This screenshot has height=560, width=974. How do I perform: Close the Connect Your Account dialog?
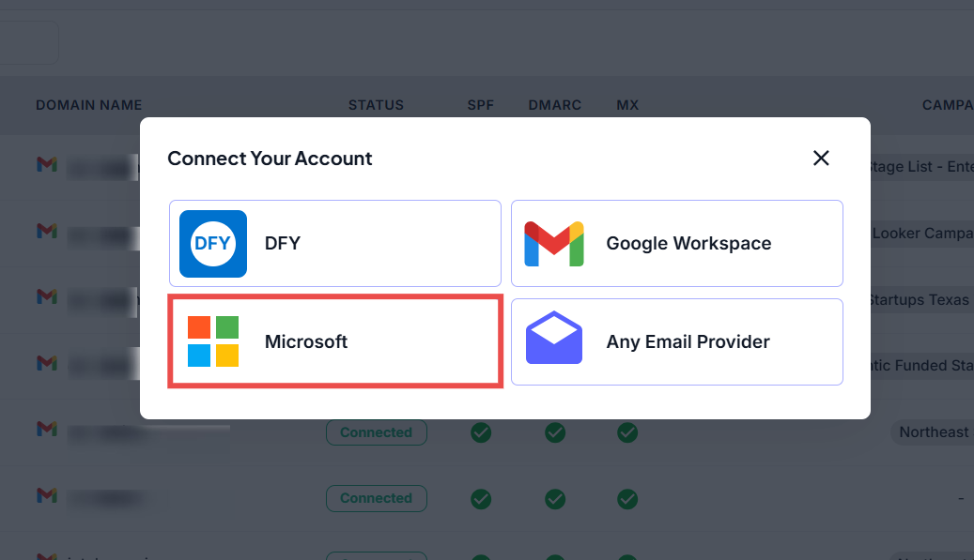pos(821,159)
